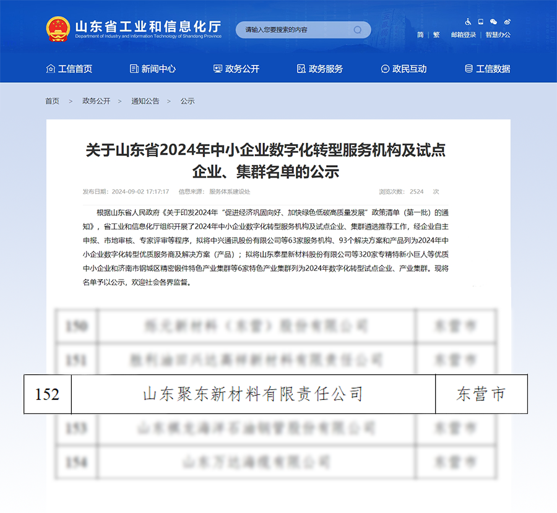Viewport: 557px width, 513px height.
Task: Click the national emblem logo
Action: [58, 29]
